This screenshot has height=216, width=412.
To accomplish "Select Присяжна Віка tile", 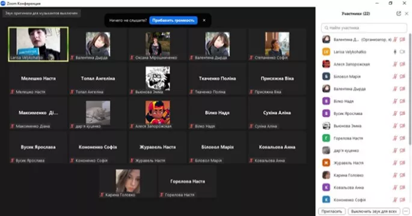I will pyautogui.click(x=277, y=79).
